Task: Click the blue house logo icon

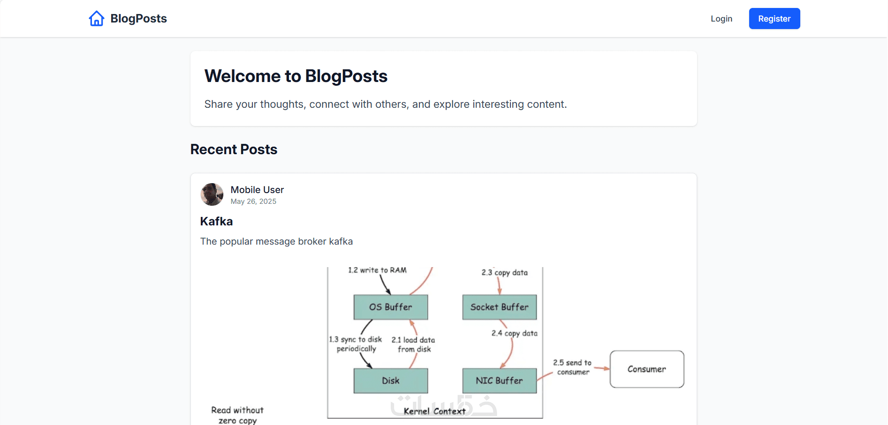Action: (x=97, y=19)
